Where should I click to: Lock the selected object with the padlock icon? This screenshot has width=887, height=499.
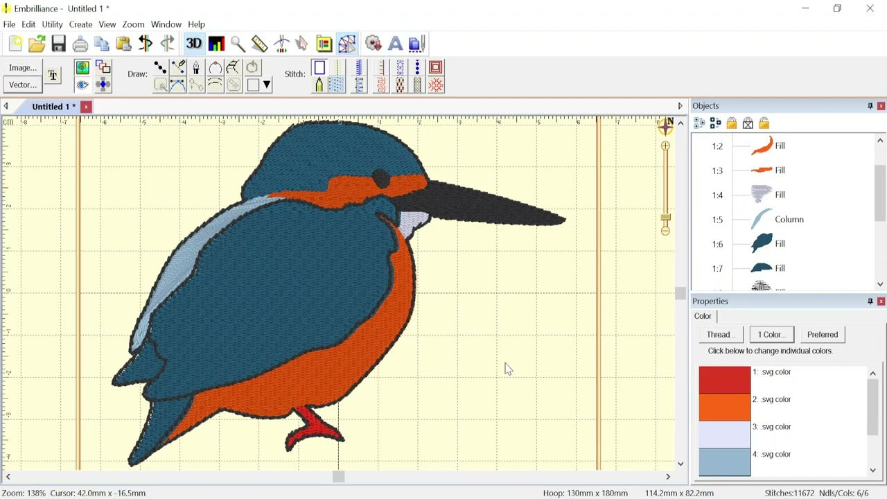coord(731,123)
